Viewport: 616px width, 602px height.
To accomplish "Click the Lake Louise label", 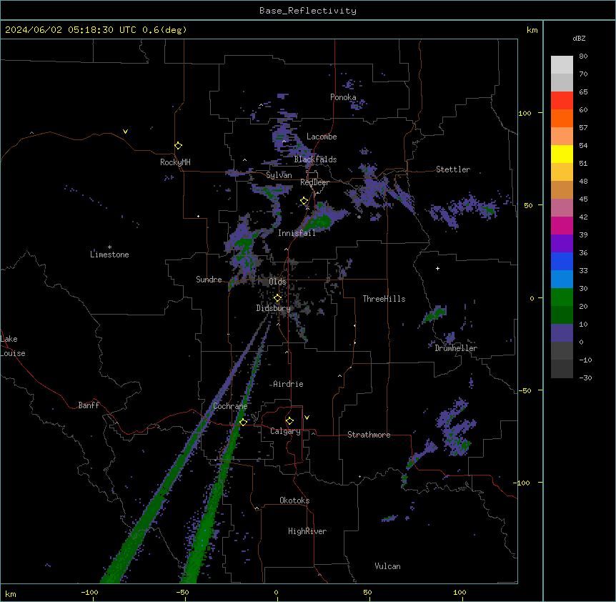I will pyautogui.click(x=13, y=346).
